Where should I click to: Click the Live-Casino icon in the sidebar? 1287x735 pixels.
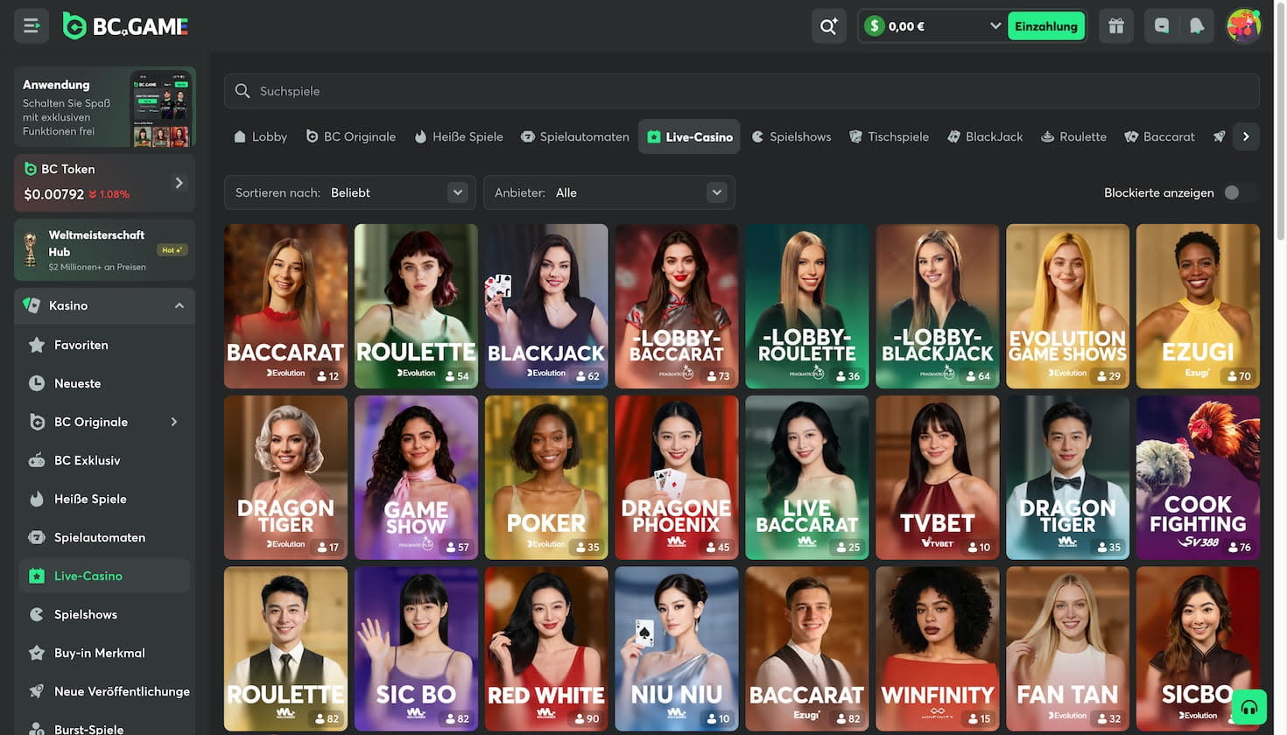(37, 576)
